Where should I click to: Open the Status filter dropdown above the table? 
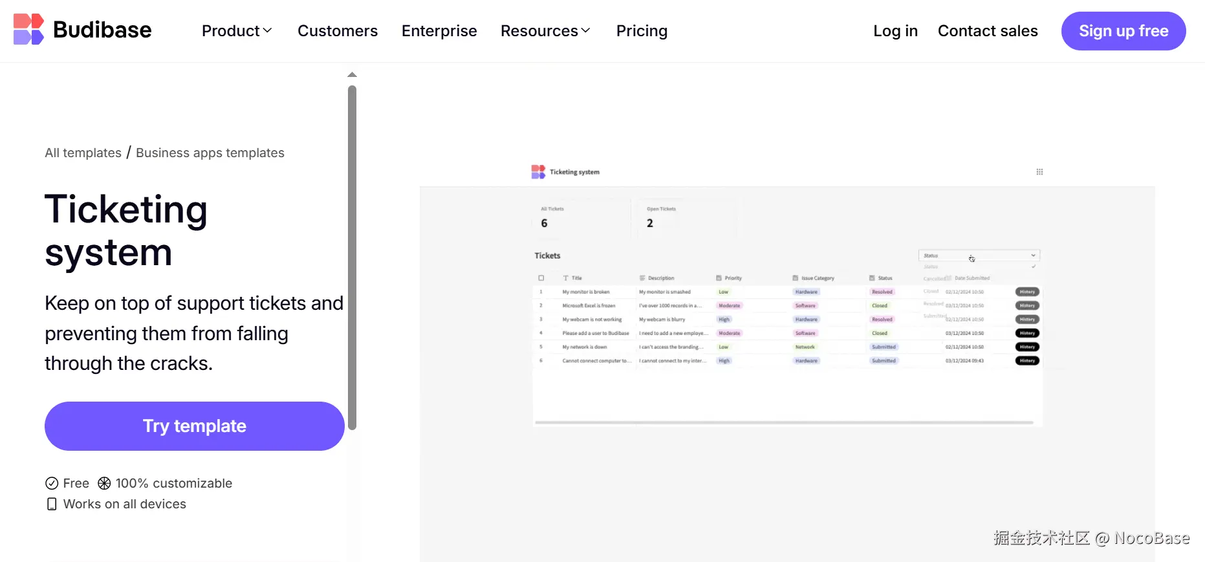click(979, 255)
